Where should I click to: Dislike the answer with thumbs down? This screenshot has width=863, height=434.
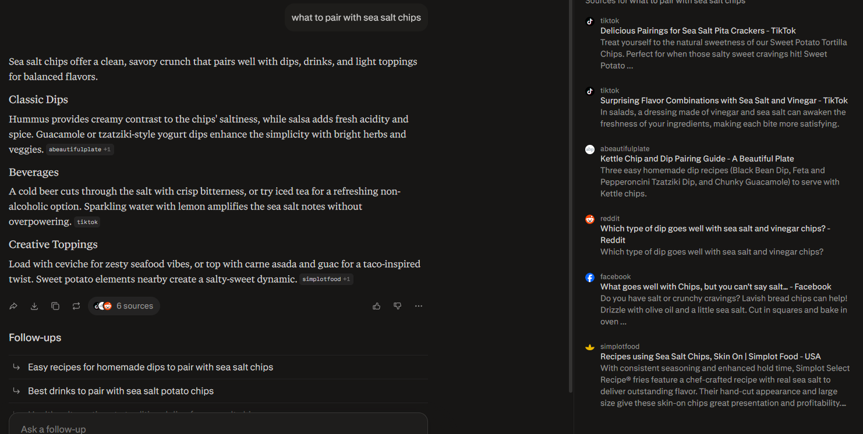398,306
